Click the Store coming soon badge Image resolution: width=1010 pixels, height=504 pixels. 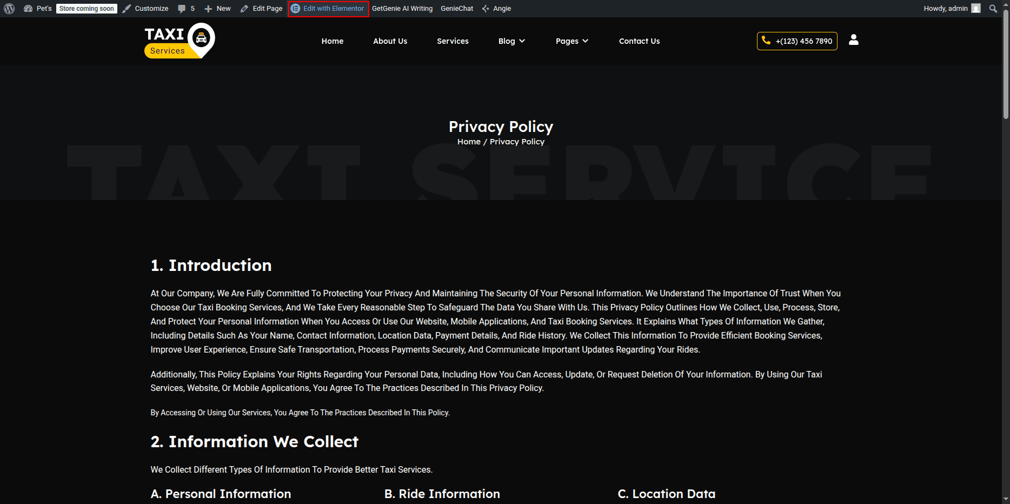pyautogui.click(x=87, y=9)
